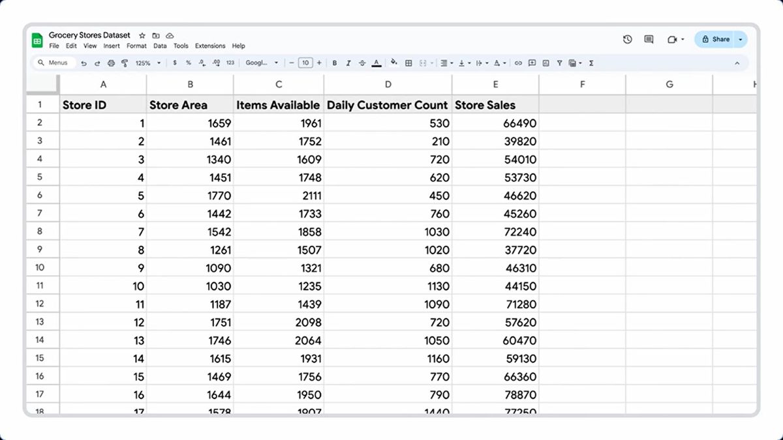Image resolution: width=783 pixels, height=440 pixels.
Task: Open the Data menu
Action: pos(160,46)
